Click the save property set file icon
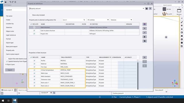Image resolution: width=184 pixels, height=103 pixels. (147, 9)
